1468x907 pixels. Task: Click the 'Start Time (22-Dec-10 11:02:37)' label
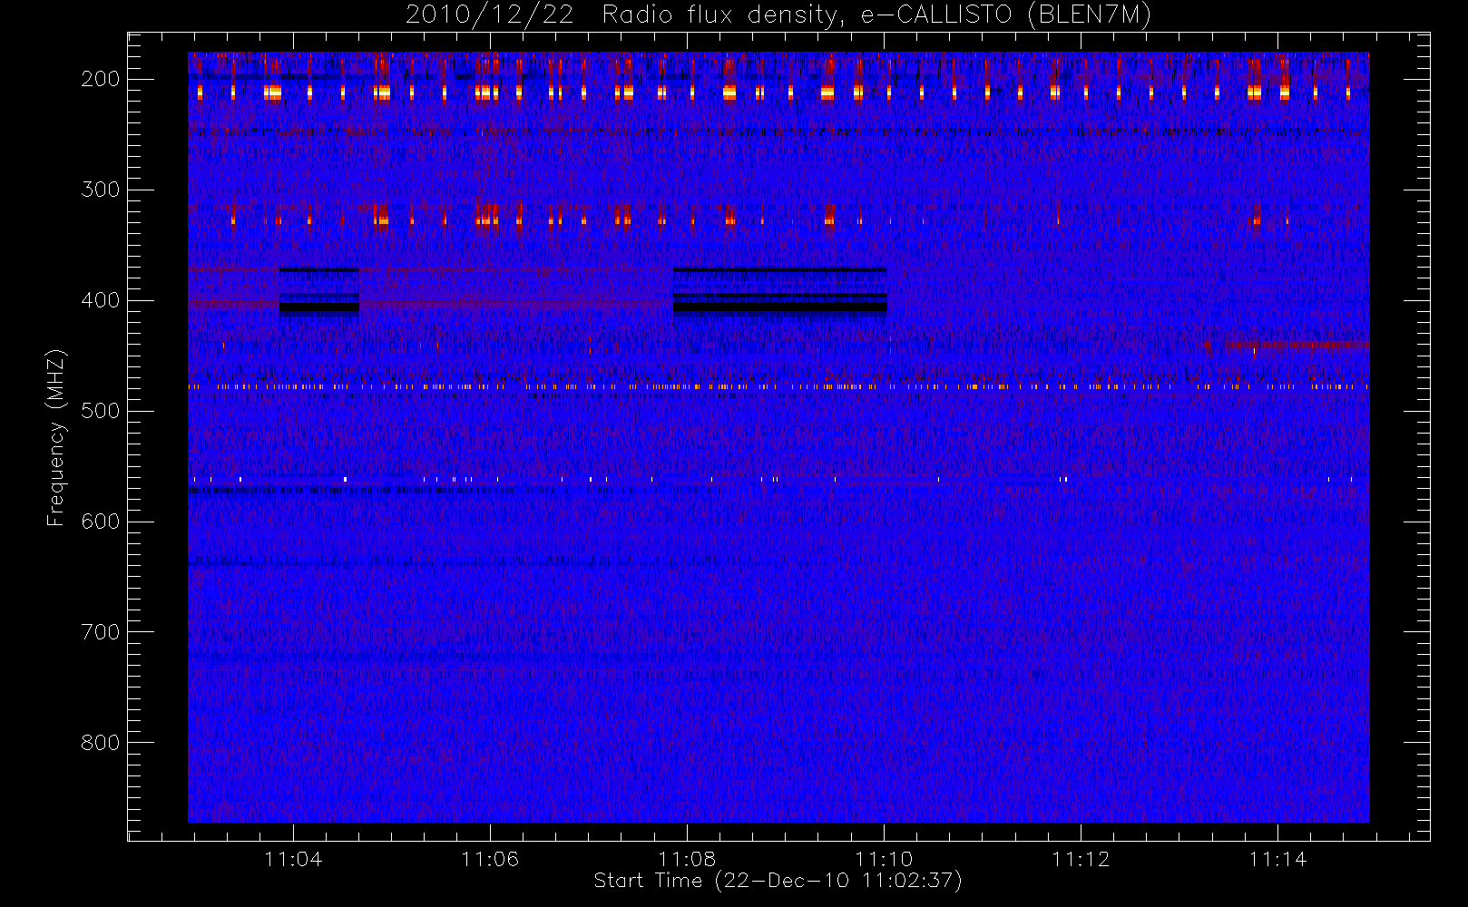(778, 881)
